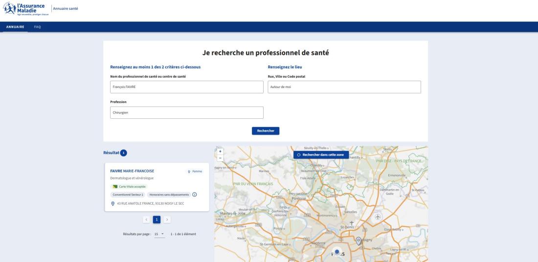
Task: Click the Profession field containing Chirurgien
Action: click(187, 112)
